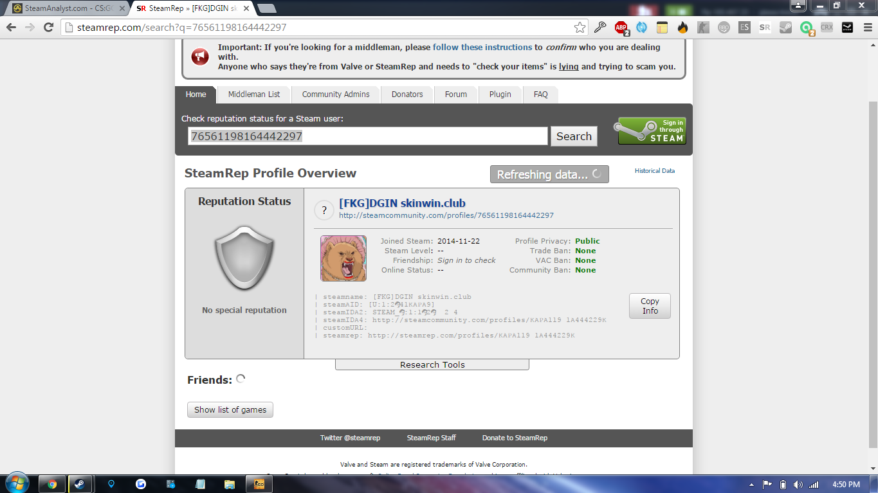Screen dimensions: 878x493
Task: Reload the page with the refresh icon
Action: 48,28
